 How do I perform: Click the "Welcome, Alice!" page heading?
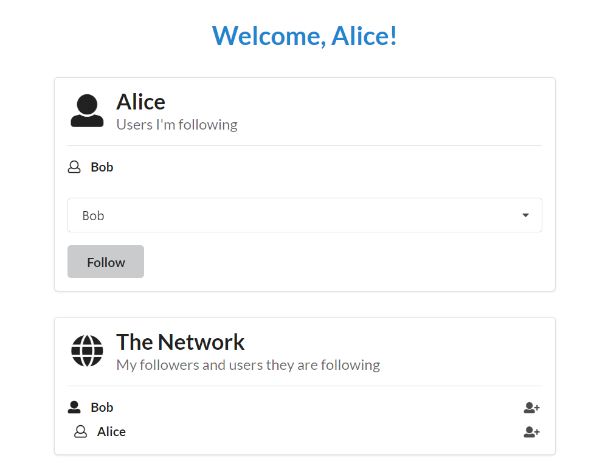(x=305, y=35)
